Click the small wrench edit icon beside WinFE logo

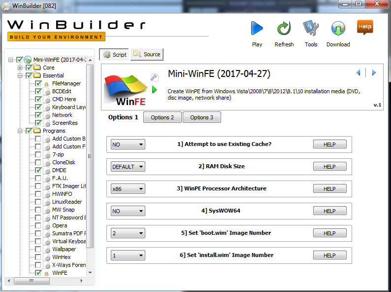(x=154, y=77)
